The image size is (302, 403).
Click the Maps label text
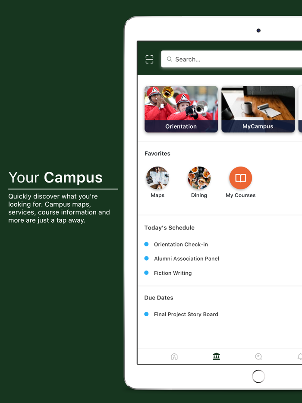[157, 195]
